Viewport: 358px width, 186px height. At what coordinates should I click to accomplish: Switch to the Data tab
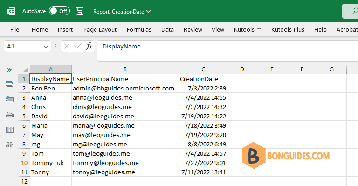tap(167, 30)
